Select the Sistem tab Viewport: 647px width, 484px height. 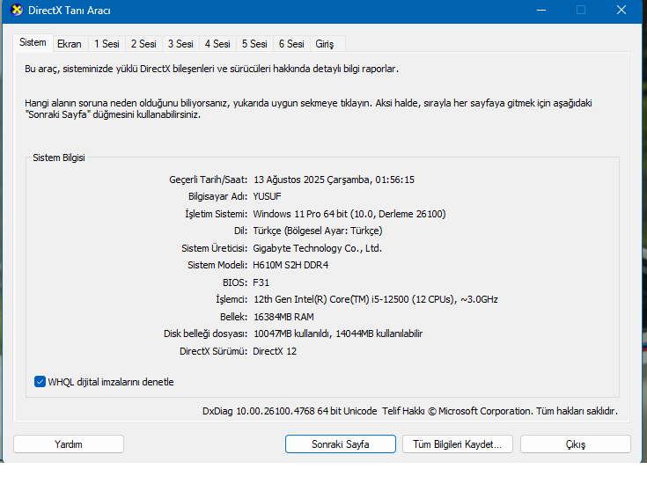coord(33,42)
